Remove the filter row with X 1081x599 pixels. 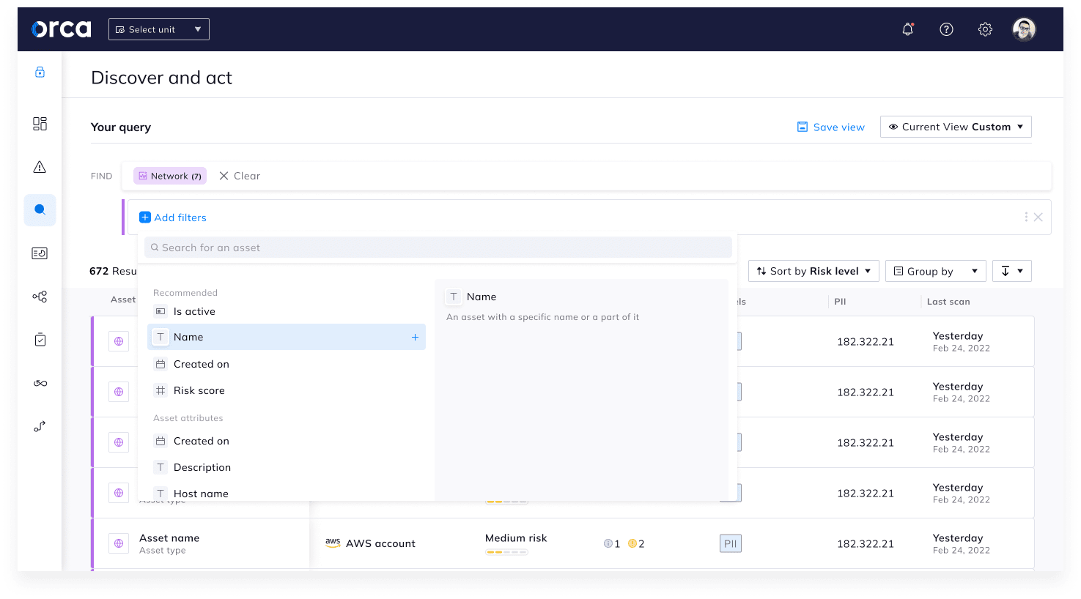coord(1038,217)
